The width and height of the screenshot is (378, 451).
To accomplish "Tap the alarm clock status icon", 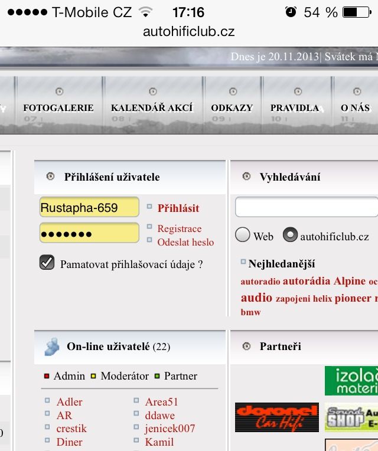I will point(291,12).
